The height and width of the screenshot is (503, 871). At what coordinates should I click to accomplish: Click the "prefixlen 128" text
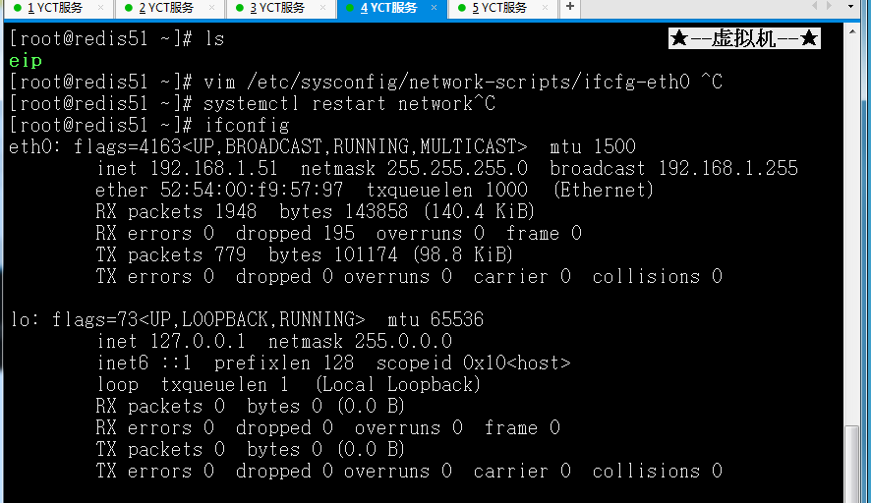284,363
